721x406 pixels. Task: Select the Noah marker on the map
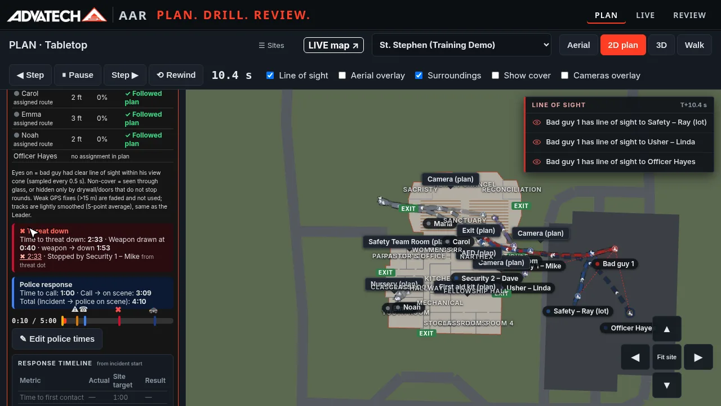(x=408, y=308)
